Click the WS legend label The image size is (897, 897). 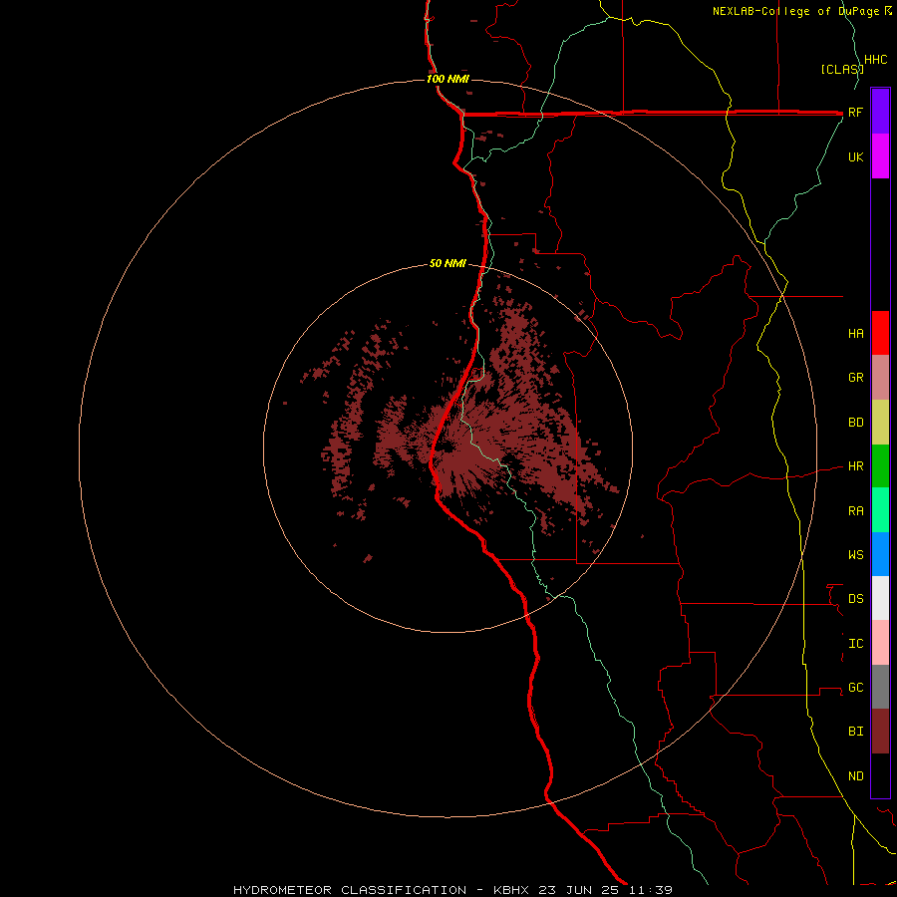click(x=855, y=555)
